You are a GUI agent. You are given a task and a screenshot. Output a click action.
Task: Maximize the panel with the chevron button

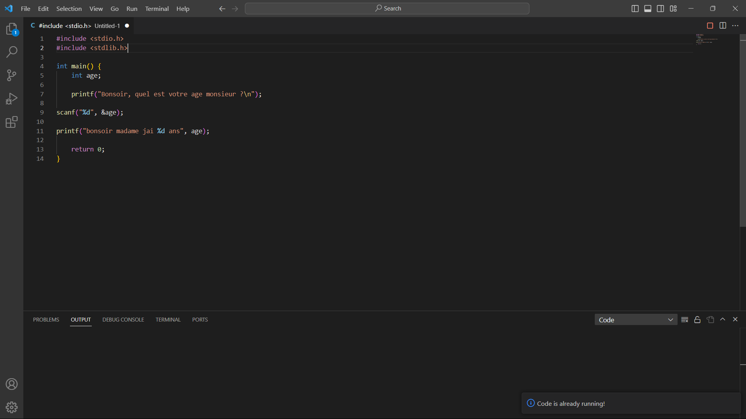point(723,319)
